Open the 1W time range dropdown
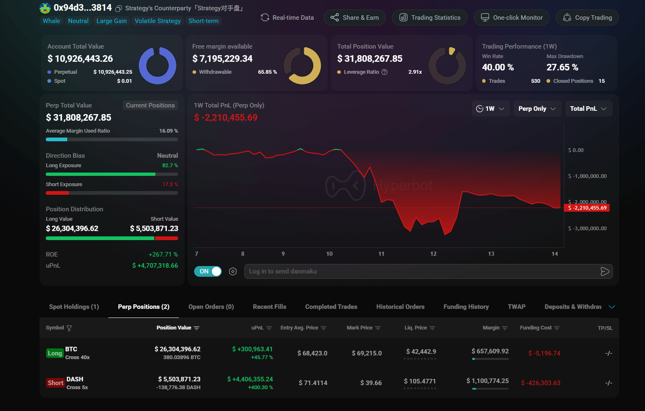The image size is (645, 411). (490, 109)
